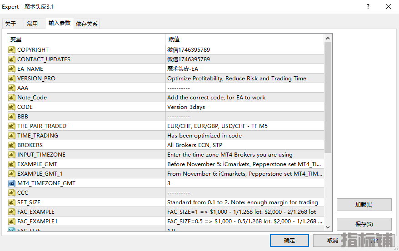399x251 pixels.
Task: Switch to the 关于 tab
Action: (x=10, y=24)
